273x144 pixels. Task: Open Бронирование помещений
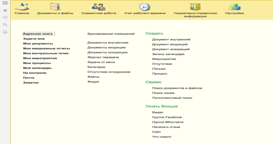(x=111, y=34)
